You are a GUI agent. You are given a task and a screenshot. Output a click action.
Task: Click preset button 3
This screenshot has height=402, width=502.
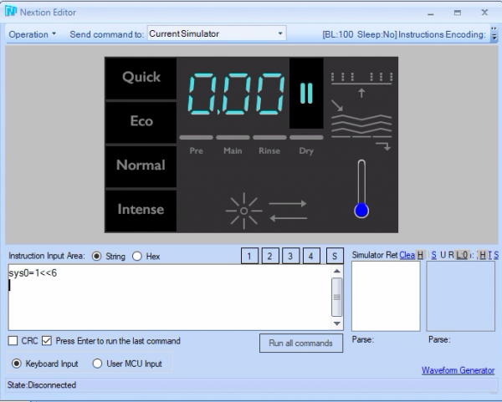click(290, 256)
